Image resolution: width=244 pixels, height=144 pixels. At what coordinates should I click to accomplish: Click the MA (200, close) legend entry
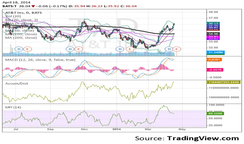(x=21, y=38)
